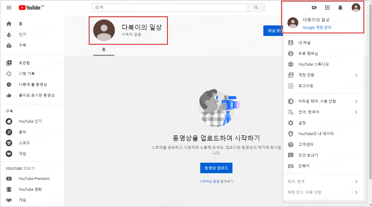This screenshot has height=207, width=372.
Task: Choose 의견 보내기 feedback
Action: click(x=324, y=155)
